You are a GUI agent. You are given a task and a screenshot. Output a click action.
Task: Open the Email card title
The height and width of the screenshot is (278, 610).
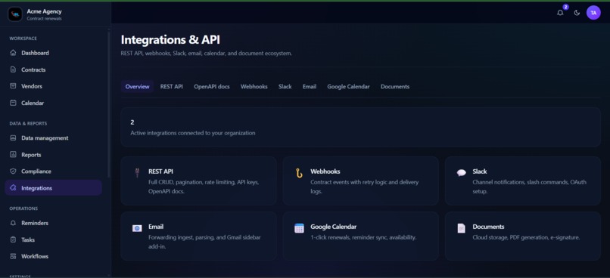pos(156,227)
